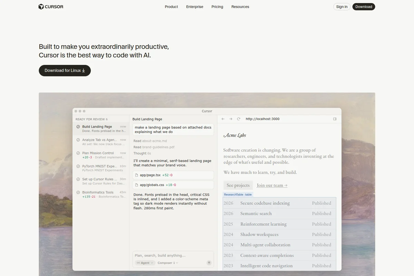Viewport: 414px width, 276px height.
Task: Submit the prompt with the up-arrow icon
Action: point(209,263)
